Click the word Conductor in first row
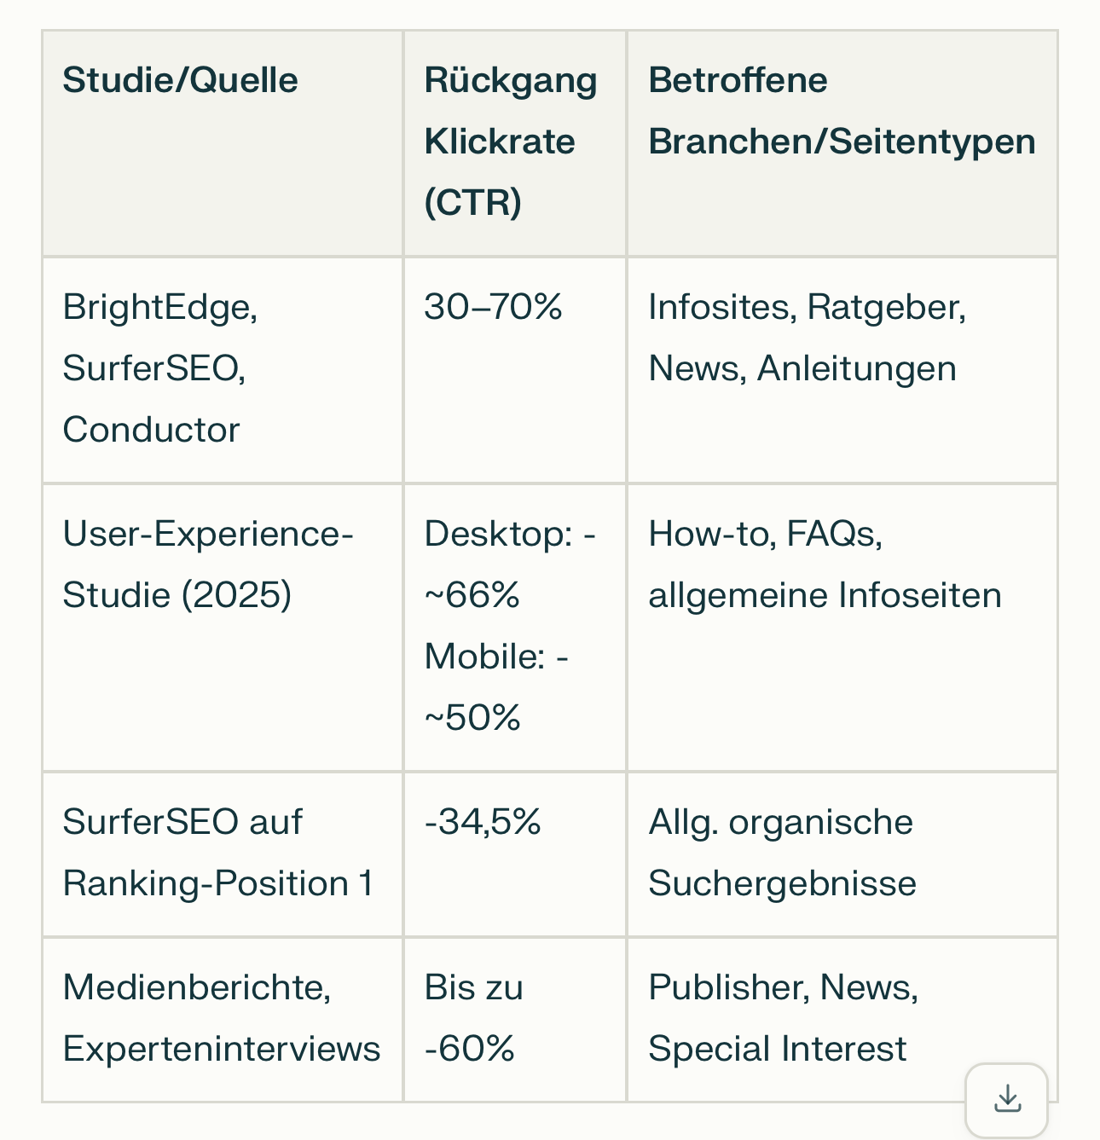The height and width of the screenshot is (1140, 1100). [x=151, y=430]
